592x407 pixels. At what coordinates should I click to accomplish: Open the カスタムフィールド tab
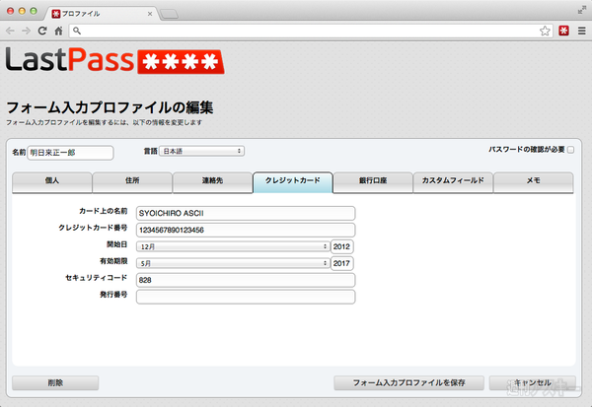pos(453,182)
